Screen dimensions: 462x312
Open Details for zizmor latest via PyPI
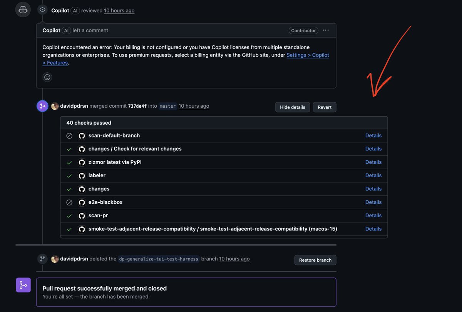point(373,162)
